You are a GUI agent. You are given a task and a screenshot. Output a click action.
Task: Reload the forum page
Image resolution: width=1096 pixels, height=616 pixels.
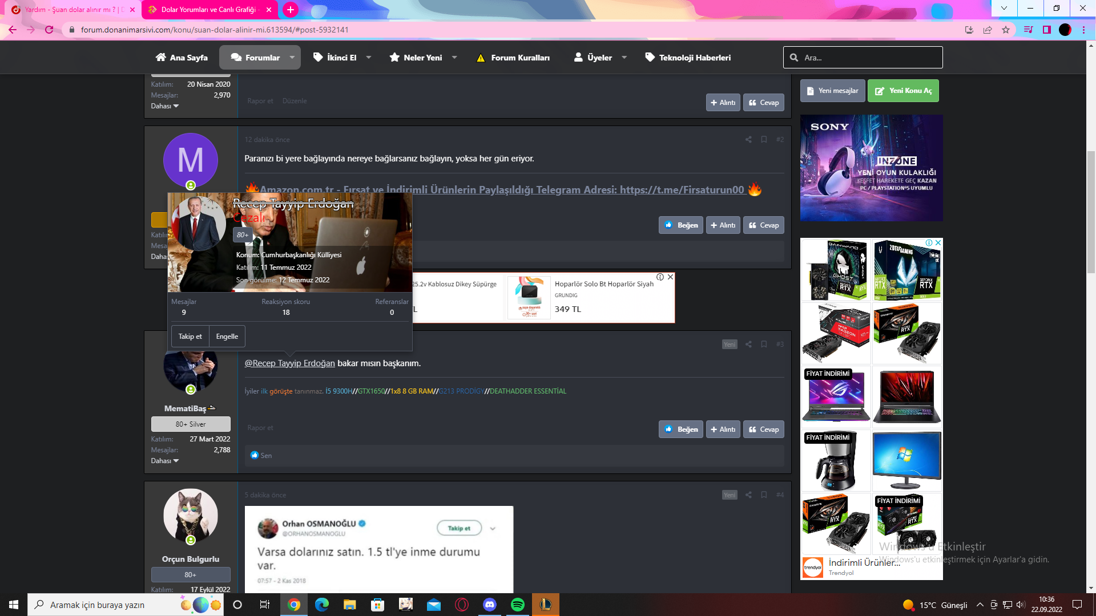pyautogui.click(x=49, y=30)
